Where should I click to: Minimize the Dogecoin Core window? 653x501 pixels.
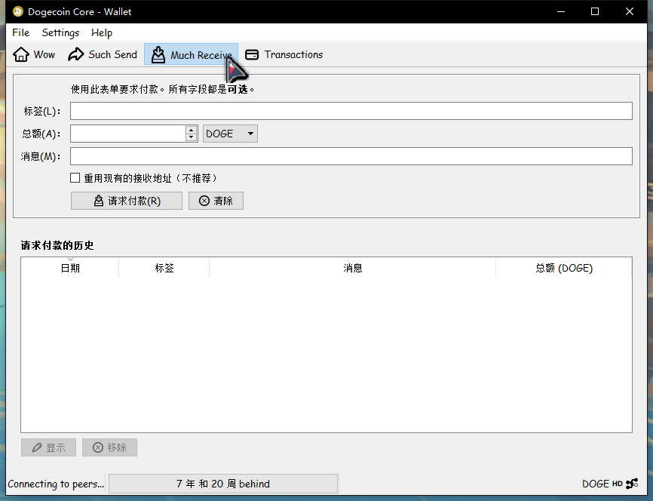pos(561,11)
